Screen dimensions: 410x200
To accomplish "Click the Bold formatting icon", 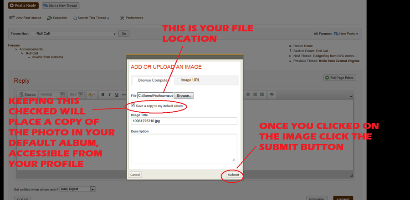I will coord(103,95).
